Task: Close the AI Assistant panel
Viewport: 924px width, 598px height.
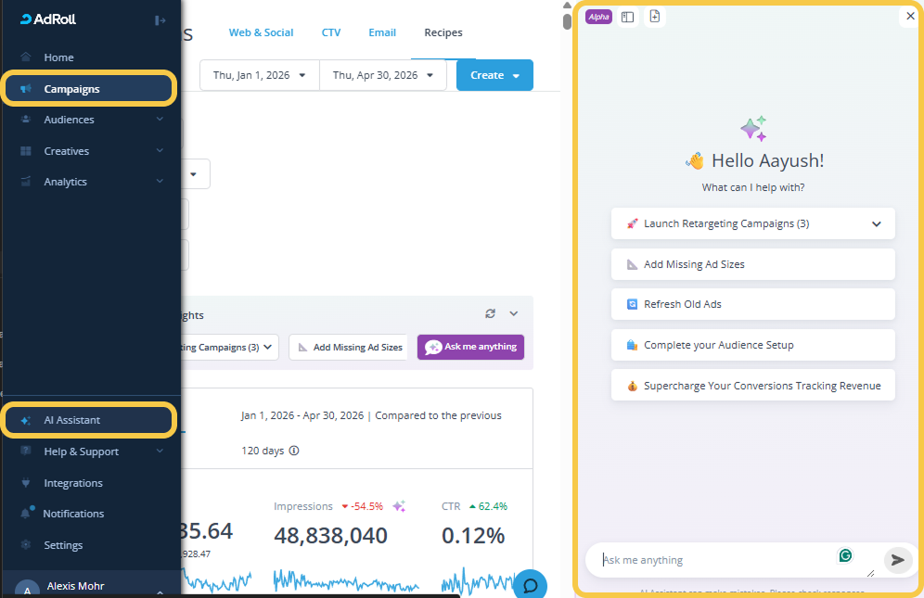Action: [910, 16]
